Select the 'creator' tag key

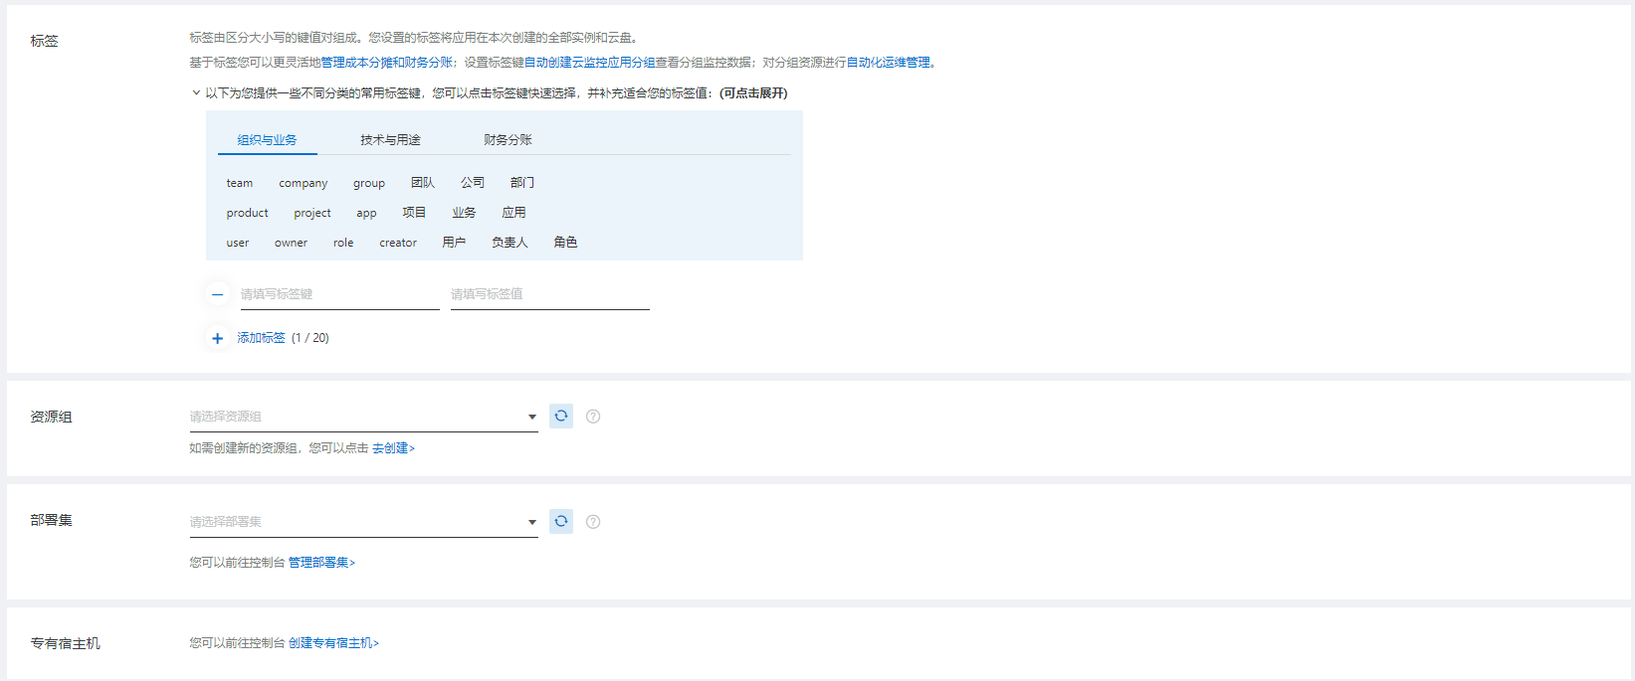398,243
